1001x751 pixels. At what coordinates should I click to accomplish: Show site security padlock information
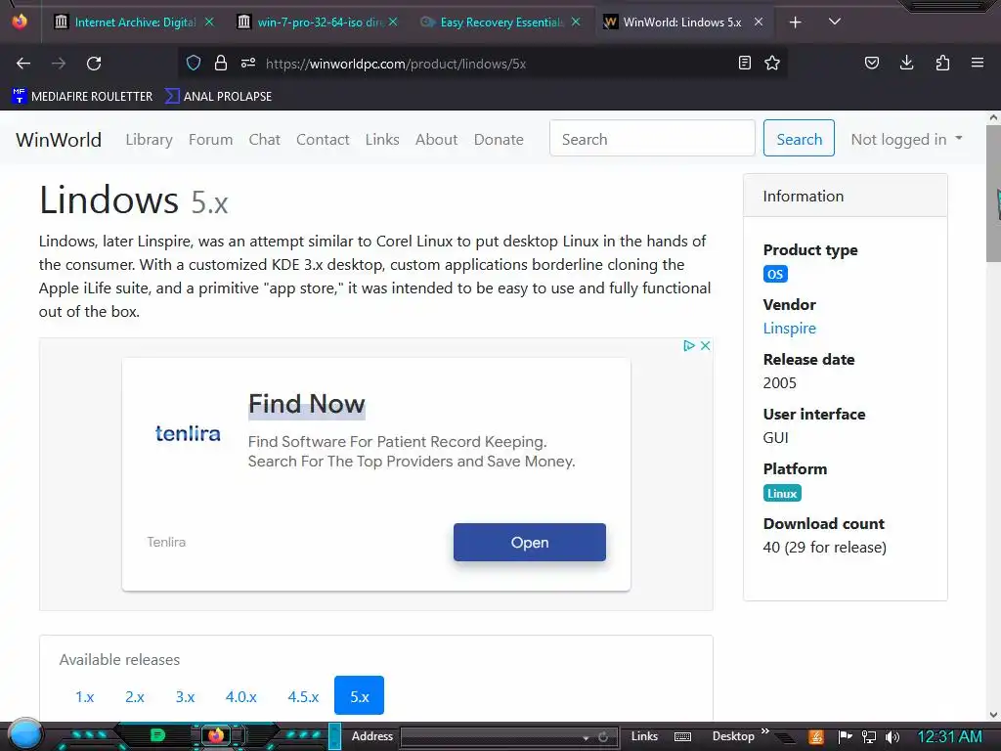[x=221, y=64]
